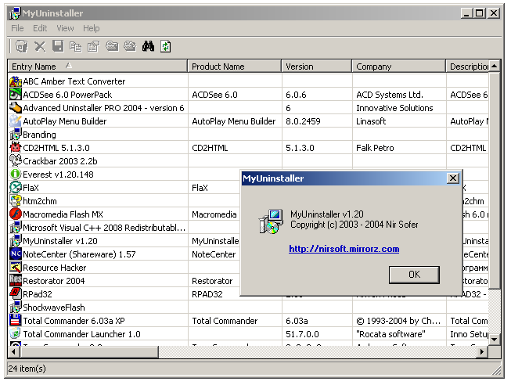
Task: Open the nirsoft.mirrorz.com hyperlink
Action: point(344,249)
